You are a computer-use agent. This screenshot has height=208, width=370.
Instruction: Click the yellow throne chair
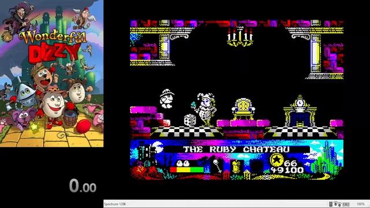pyautogui.click(x=243, y=109)
